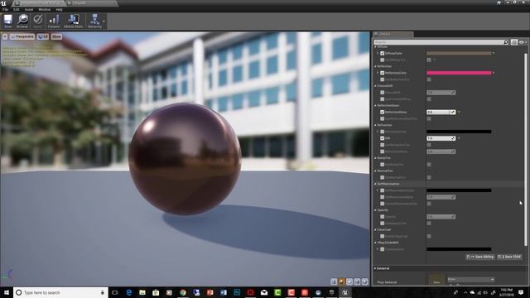This screenshot has height=298, width=530.
Task: Open Mobile Stats from the toolbar
Action: pos(73,21)
